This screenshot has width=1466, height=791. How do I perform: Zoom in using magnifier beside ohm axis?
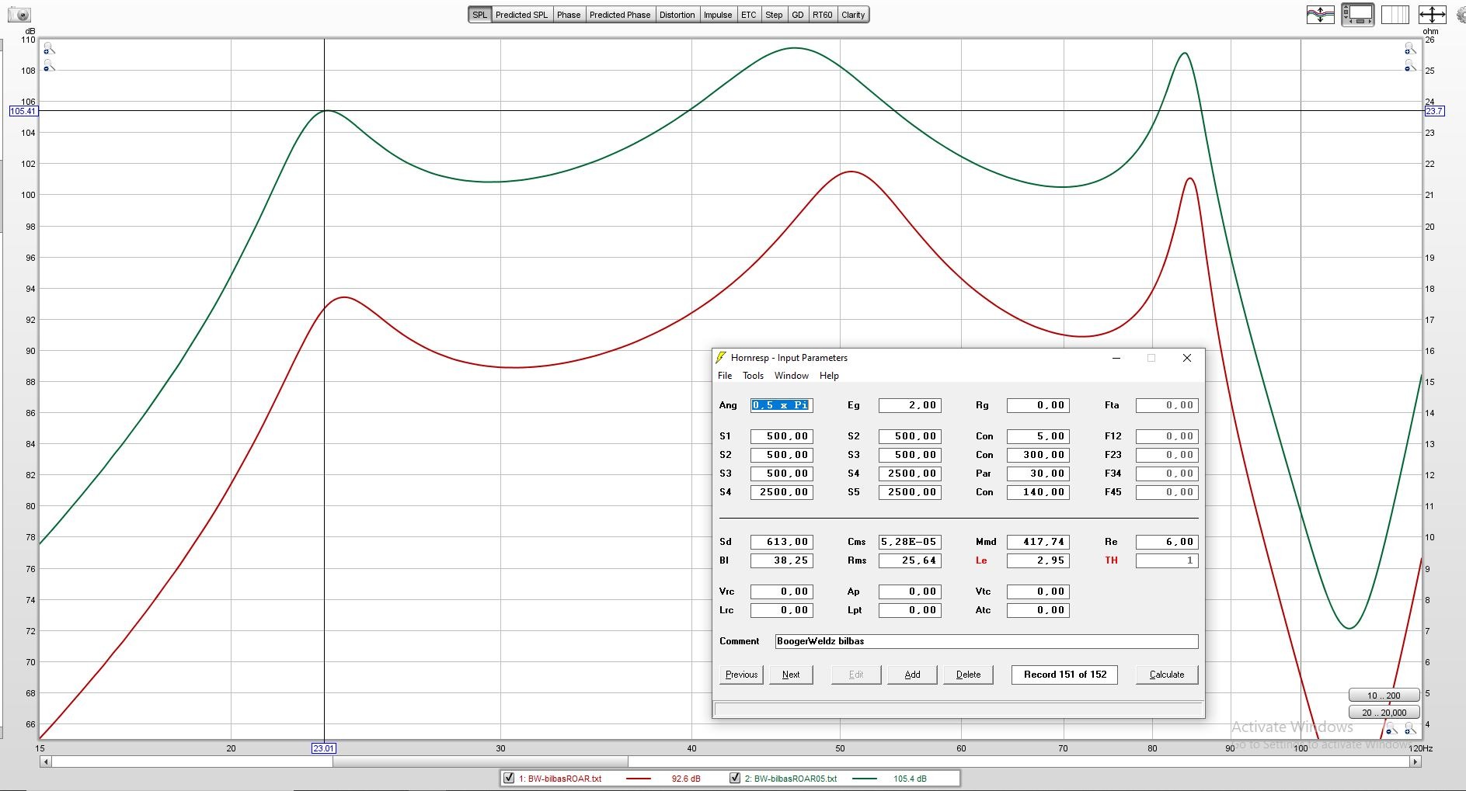click(1410, 49)
